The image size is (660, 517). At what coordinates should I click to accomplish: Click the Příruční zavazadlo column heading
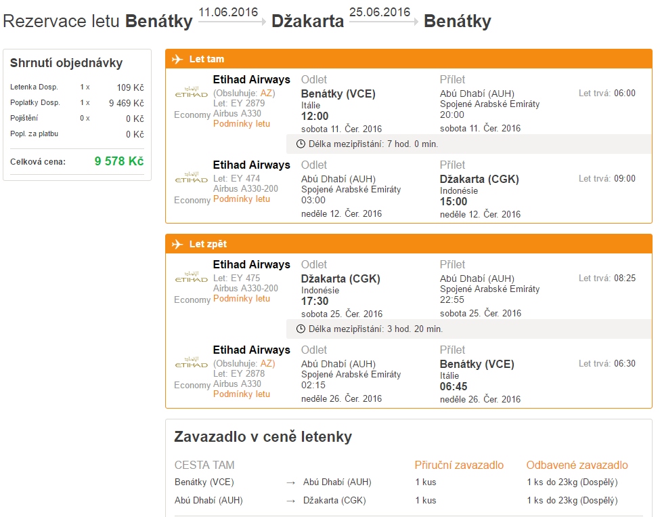459,466
